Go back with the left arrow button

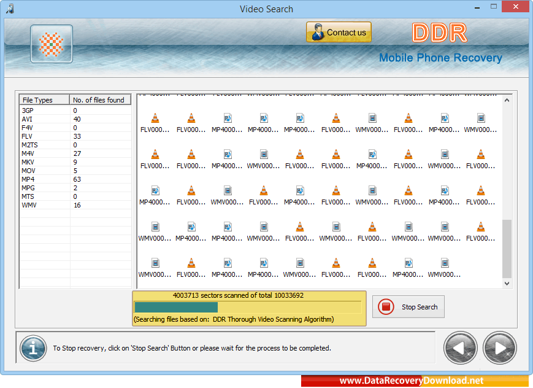[x=460, y=348]
